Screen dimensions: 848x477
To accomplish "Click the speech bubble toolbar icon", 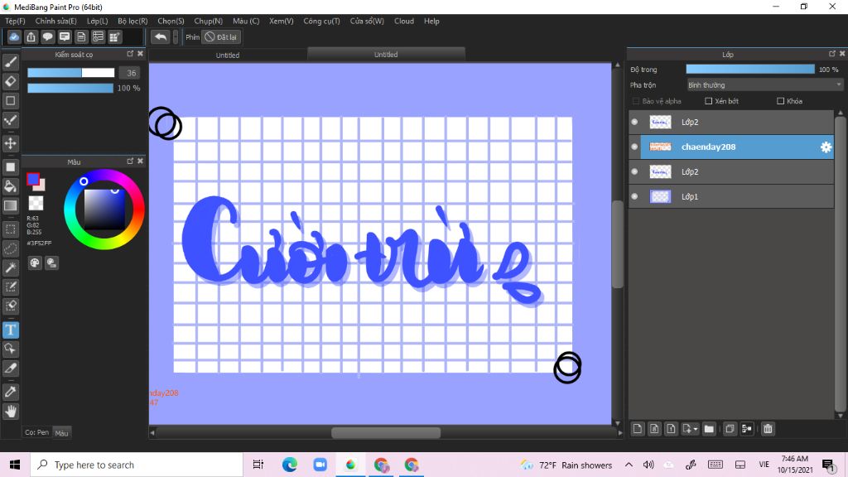I will (47, 36).
